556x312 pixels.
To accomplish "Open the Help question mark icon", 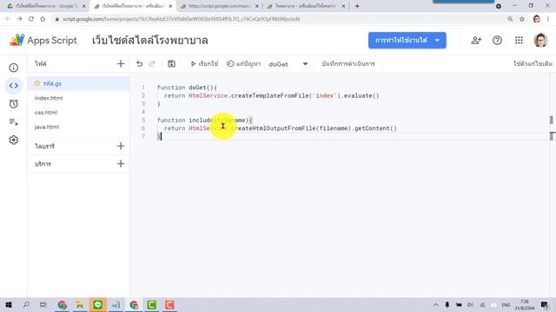I will coord(497,41).
